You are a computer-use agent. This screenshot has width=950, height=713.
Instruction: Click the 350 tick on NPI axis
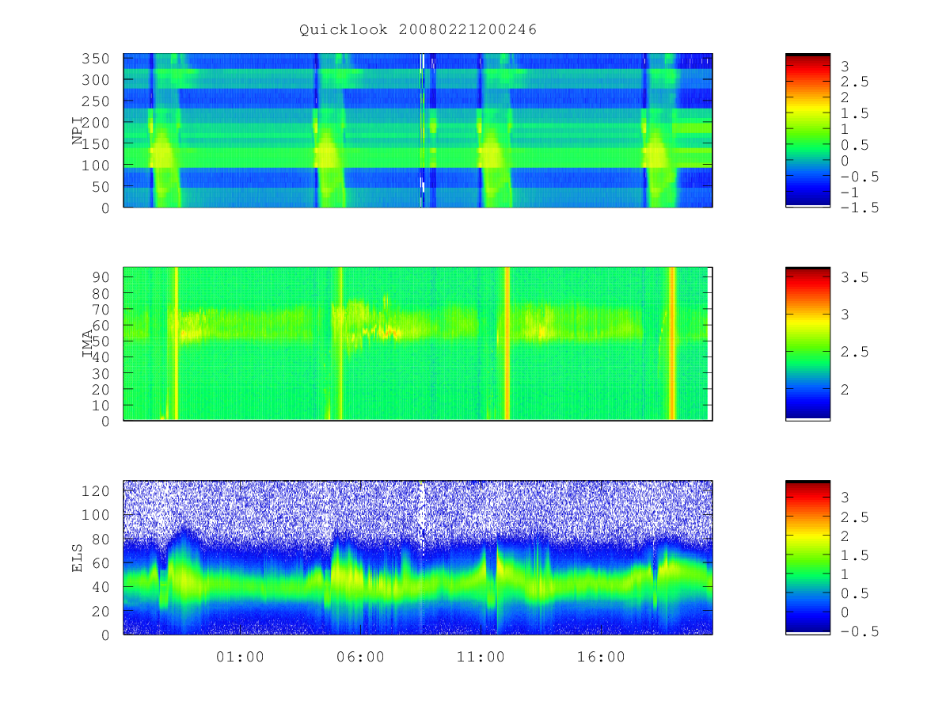(104, 59)
